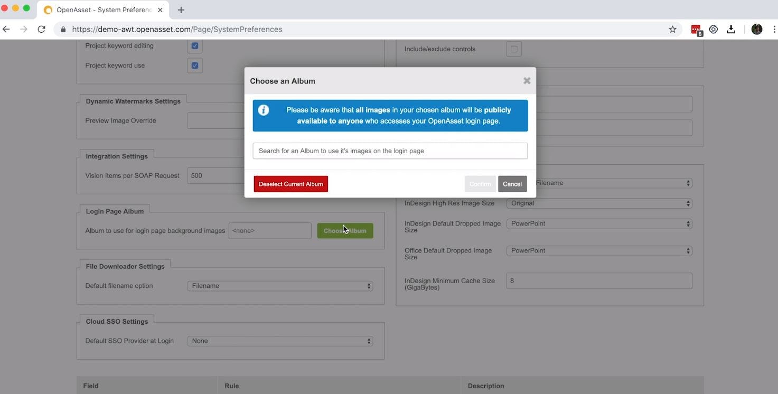778x394 pixels.
Task: Click the album search field
Action: point(390,151)
